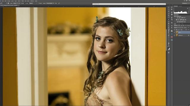
Task: Open the white G-shaped plugin panel icon
Action: (172, 31)
